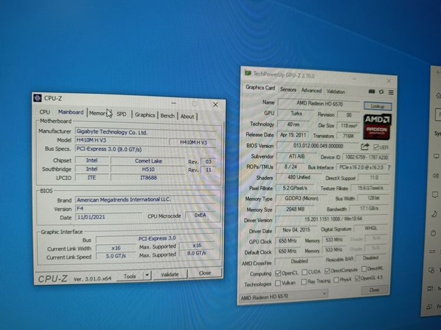
Task: Click the Manufacturer field Gigabyte Technology Co. Ltd.
Action: pos(146,133)
